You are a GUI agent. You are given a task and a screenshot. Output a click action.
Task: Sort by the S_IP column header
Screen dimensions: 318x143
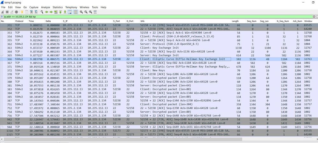click(74, 21)
